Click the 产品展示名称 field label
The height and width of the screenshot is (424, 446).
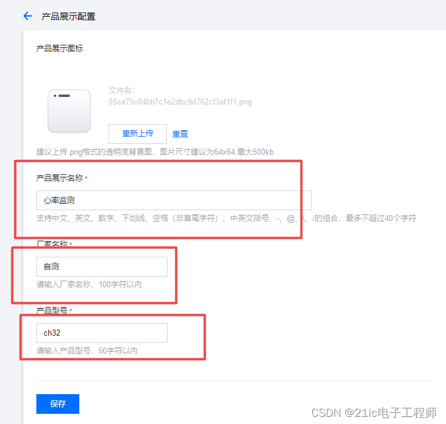pyautogui.click(x=60, y=178)
